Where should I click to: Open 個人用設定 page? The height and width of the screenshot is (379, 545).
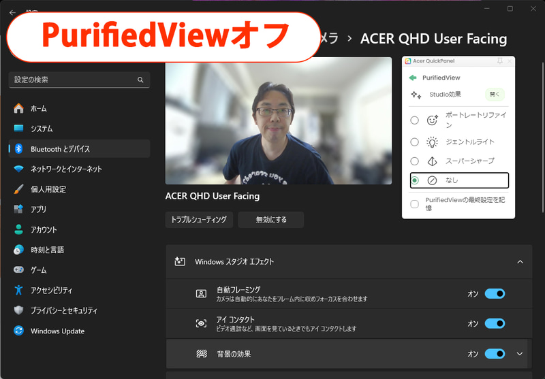[x=79, y=189]
